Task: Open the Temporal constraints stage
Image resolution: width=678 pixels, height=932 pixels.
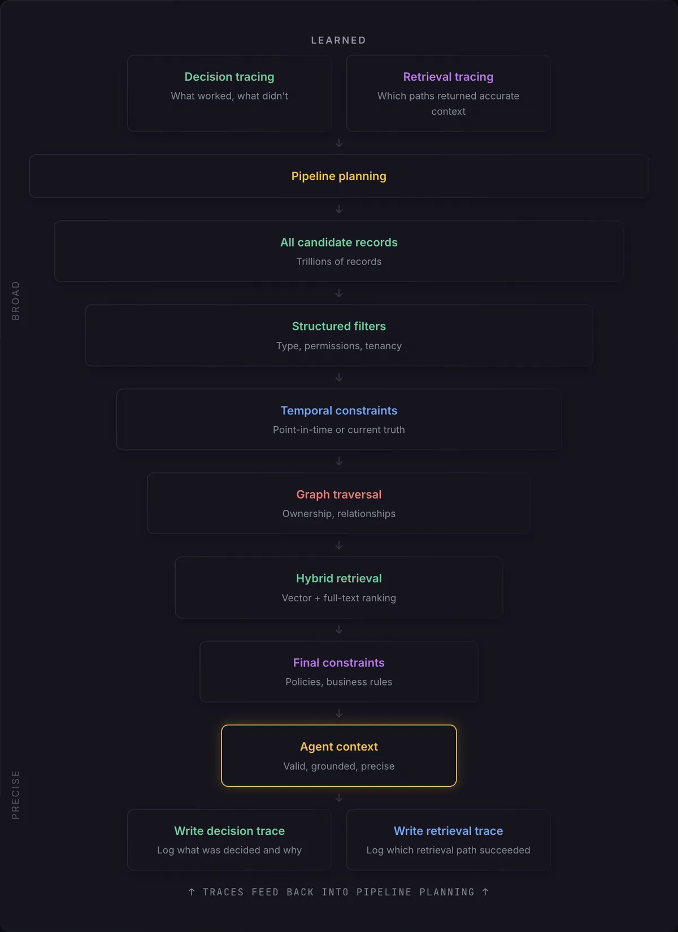Action: pos(338,419)
